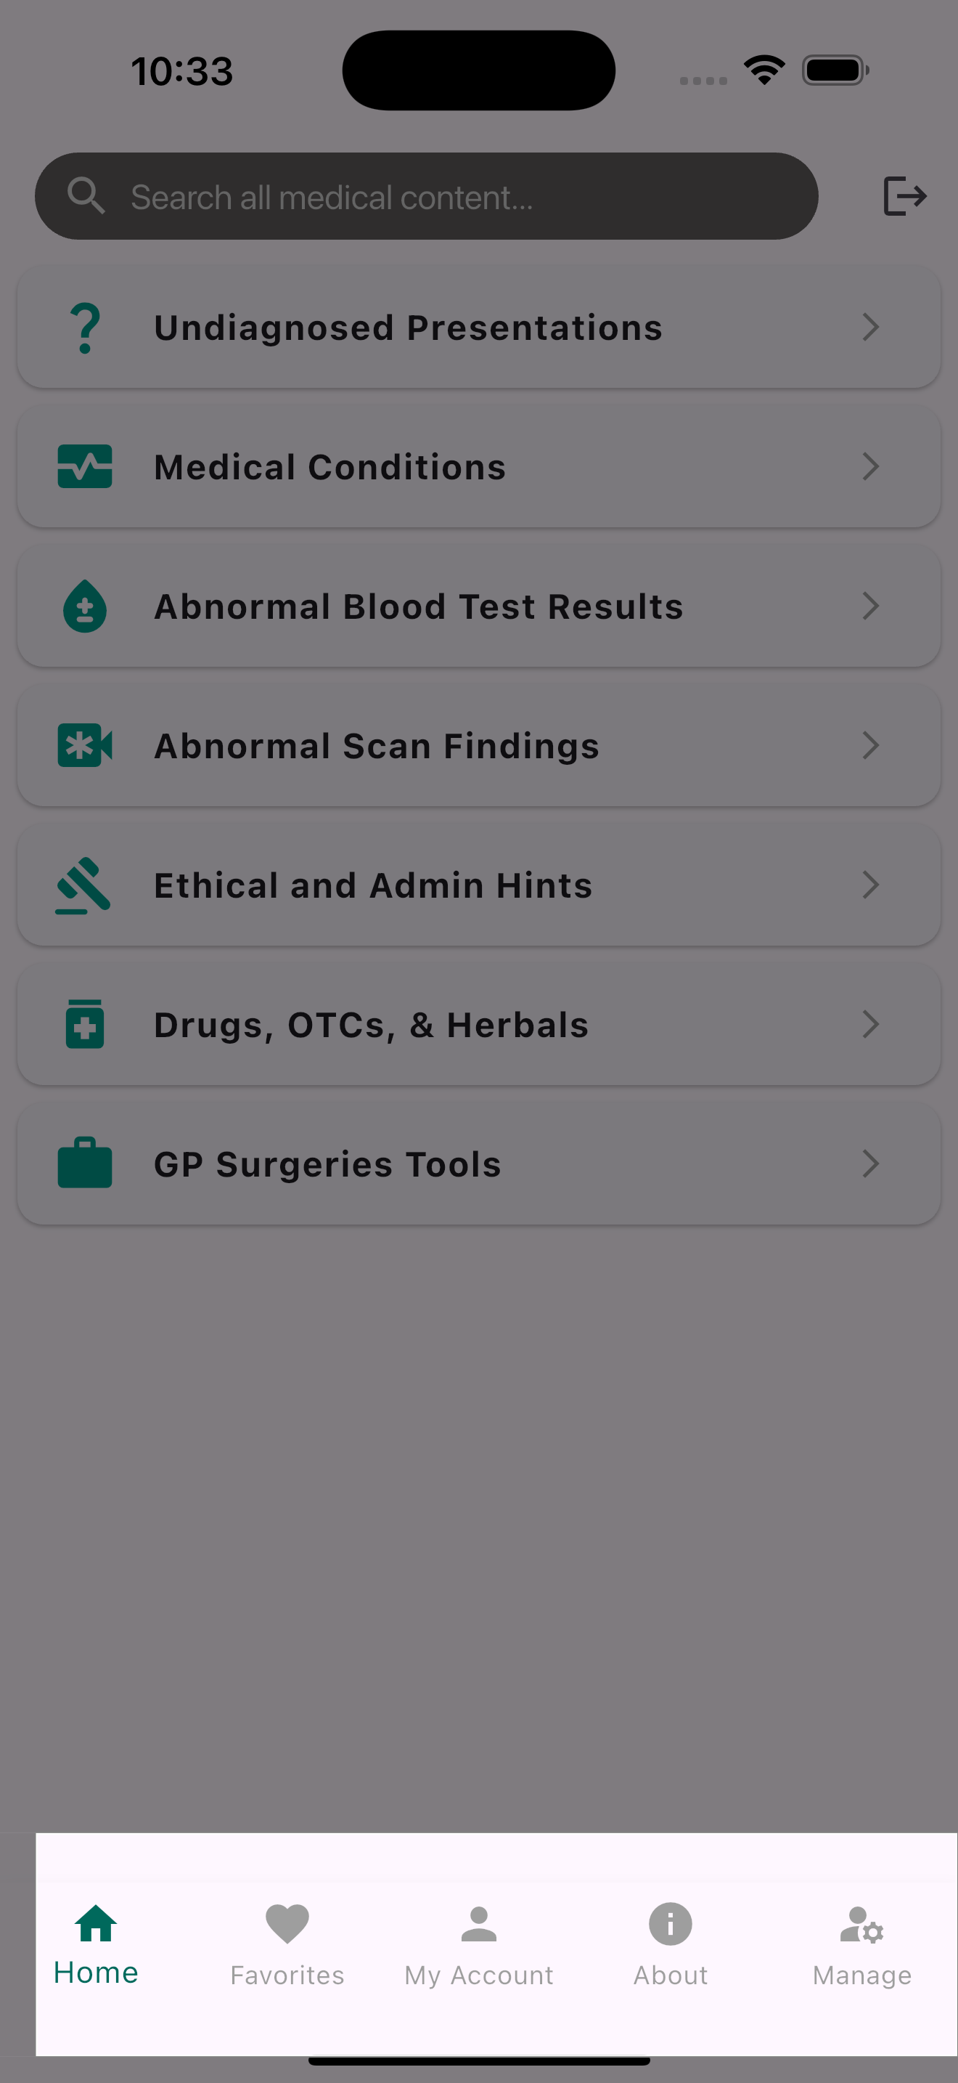Viewport: 958px width, 2083px height.
Task: Click the question mark Undiagnosed Presentations icon
Action: click(85, 328)
